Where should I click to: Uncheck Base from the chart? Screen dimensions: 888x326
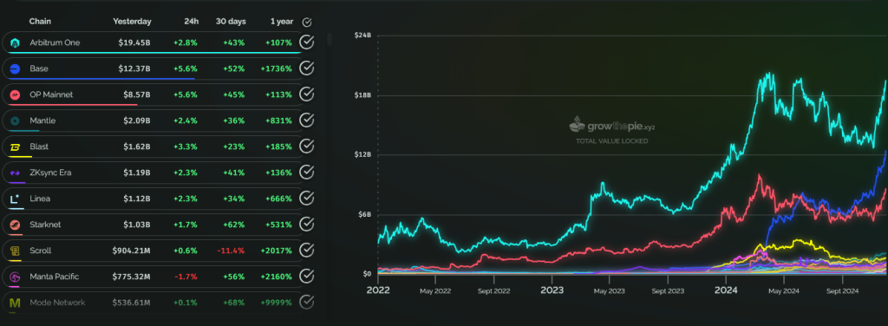(306, 68)
